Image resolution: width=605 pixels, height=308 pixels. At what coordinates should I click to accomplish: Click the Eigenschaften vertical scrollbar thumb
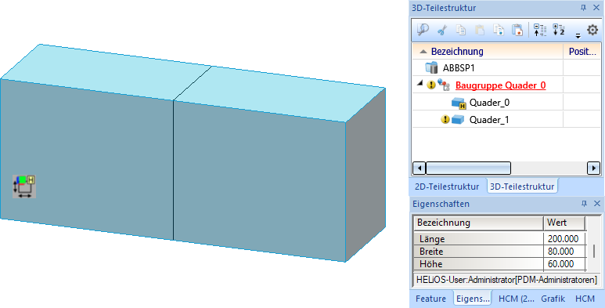594,252
